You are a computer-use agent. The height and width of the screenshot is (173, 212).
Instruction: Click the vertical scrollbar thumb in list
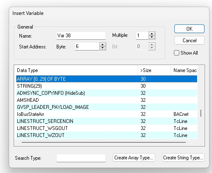201,113
